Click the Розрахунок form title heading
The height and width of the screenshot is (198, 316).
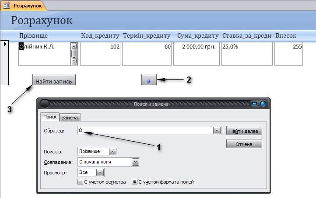click(x=42, y=21)
